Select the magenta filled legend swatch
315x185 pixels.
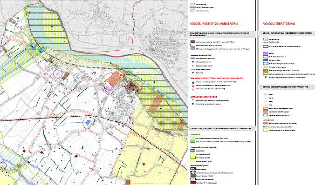(x=266, y=53)
